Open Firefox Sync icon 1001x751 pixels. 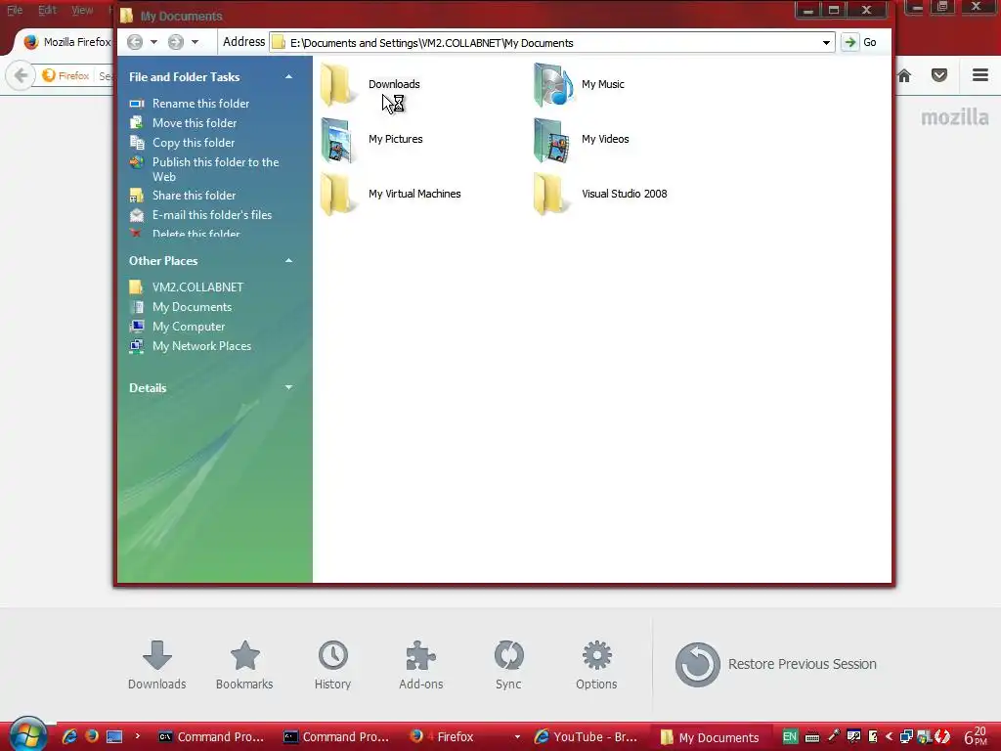(x=508, y=655)
